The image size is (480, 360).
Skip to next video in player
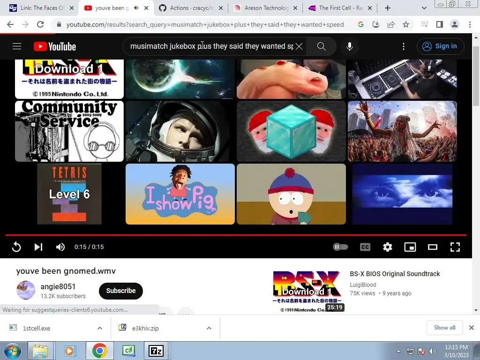pyautogui.click(x=38, y=247)
